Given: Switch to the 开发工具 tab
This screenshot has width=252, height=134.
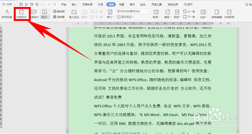Looking at the screenshot, I should tap(156, 4).
